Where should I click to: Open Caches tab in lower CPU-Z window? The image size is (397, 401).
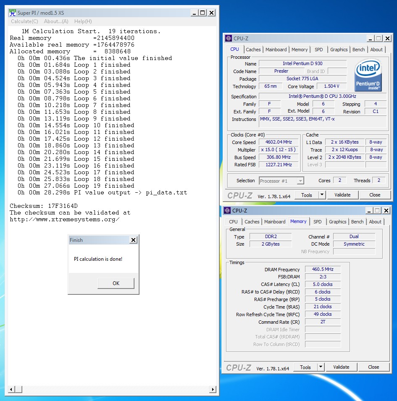tap(252, 222)
